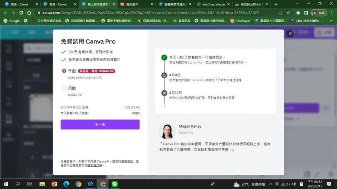The width and height of the screenshot is (337, 189).
Task: Open the Chrome profile button
Action: (x=318, y=13)
